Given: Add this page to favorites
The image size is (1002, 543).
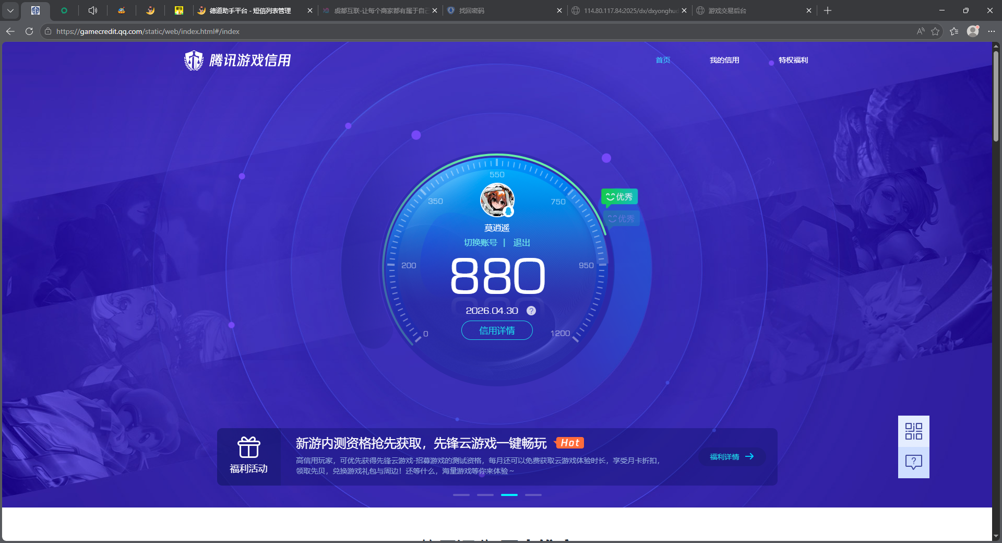Looking at the screenshot, I should pos(935,31).
